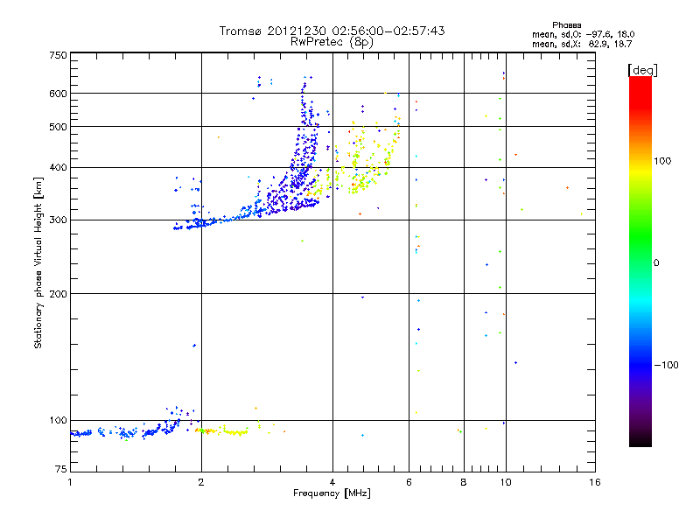700x525 pixels.
Task: Click the x-axis label '10'
Action: 506,482
